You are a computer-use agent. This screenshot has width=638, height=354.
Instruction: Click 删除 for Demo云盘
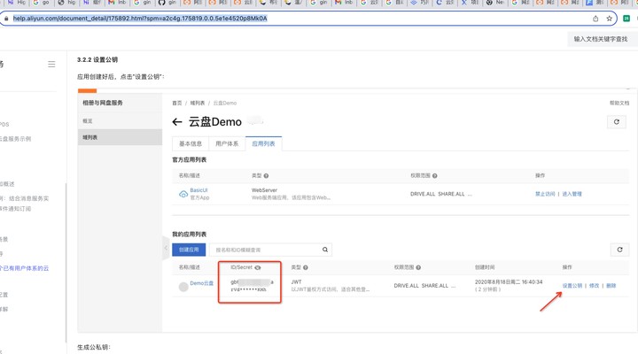(611, 286)
